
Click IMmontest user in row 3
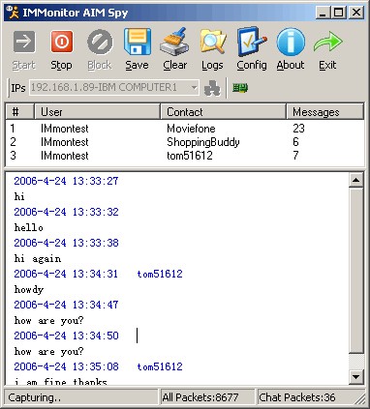[65, 156]
